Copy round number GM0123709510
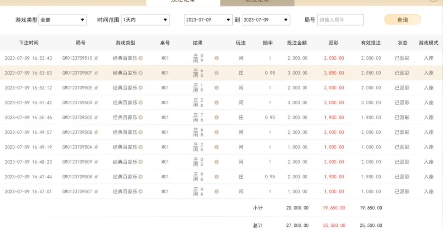This screenshot has height=229, width=443. (96, 58)
